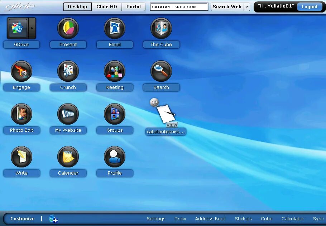Image resolution: width=326 pixels, height=226 pixels.
Task: Open the Search magnifying glass icon
Action: point(161,71)
